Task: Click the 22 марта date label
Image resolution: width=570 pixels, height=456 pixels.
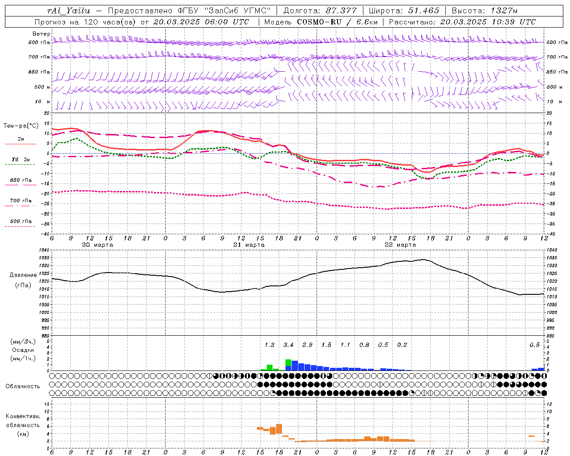Action: pyautogui.click(x=400, y=245)
